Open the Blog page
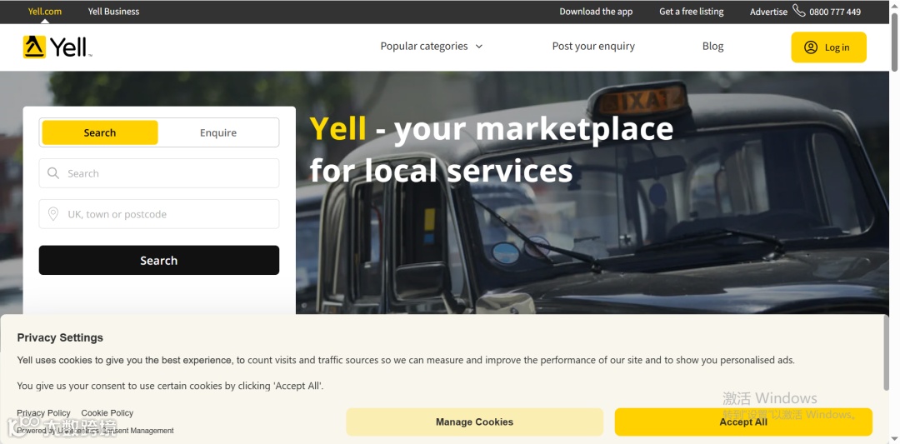 coord(712,47)
